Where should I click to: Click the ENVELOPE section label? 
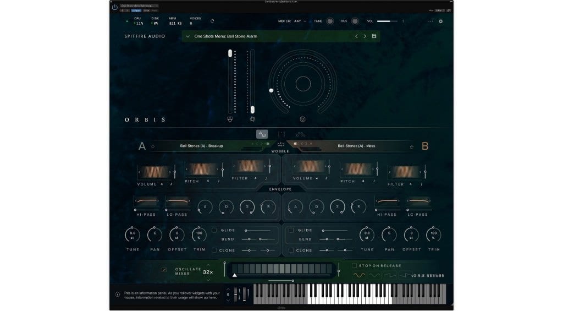coord(280,189)
